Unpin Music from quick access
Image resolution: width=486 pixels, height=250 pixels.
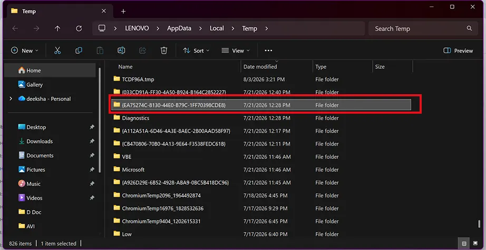tap(92, 184)
